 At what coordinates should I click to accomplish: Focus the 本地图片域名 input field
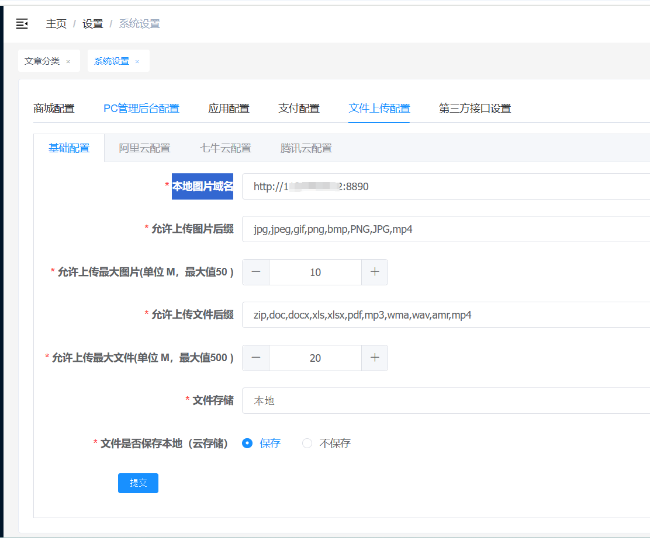pyautogui.click(x=445, y=186)
